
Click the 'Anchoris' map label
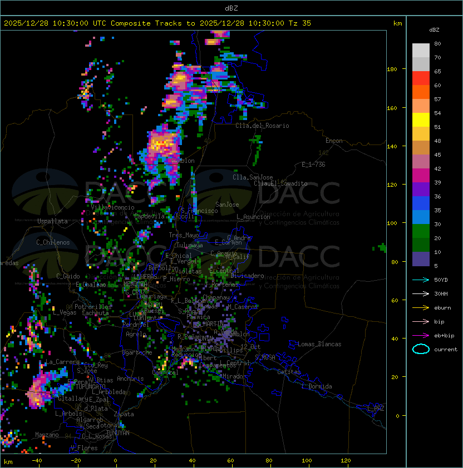pos(130,379)
